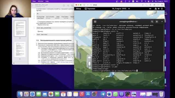This screenshot has height=98, width=175.
Task: Open the GNOME power menu icon
Action: (162, 9)
